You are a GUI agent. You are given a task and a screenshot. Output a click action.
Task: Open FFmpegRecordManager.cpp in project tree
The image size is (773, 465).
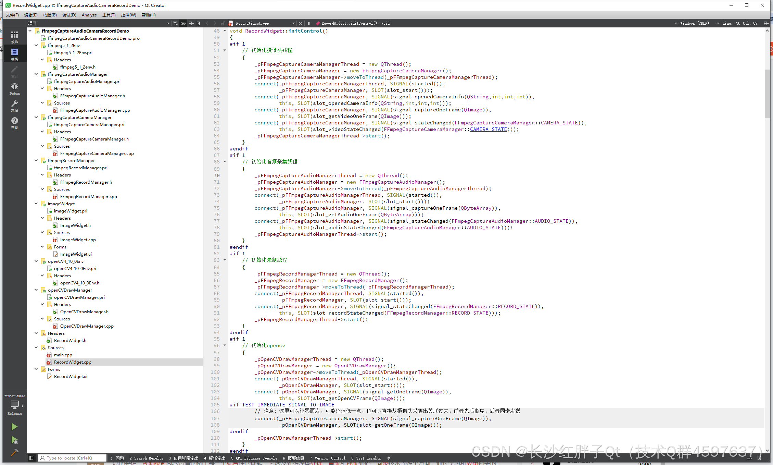point(88,196)
